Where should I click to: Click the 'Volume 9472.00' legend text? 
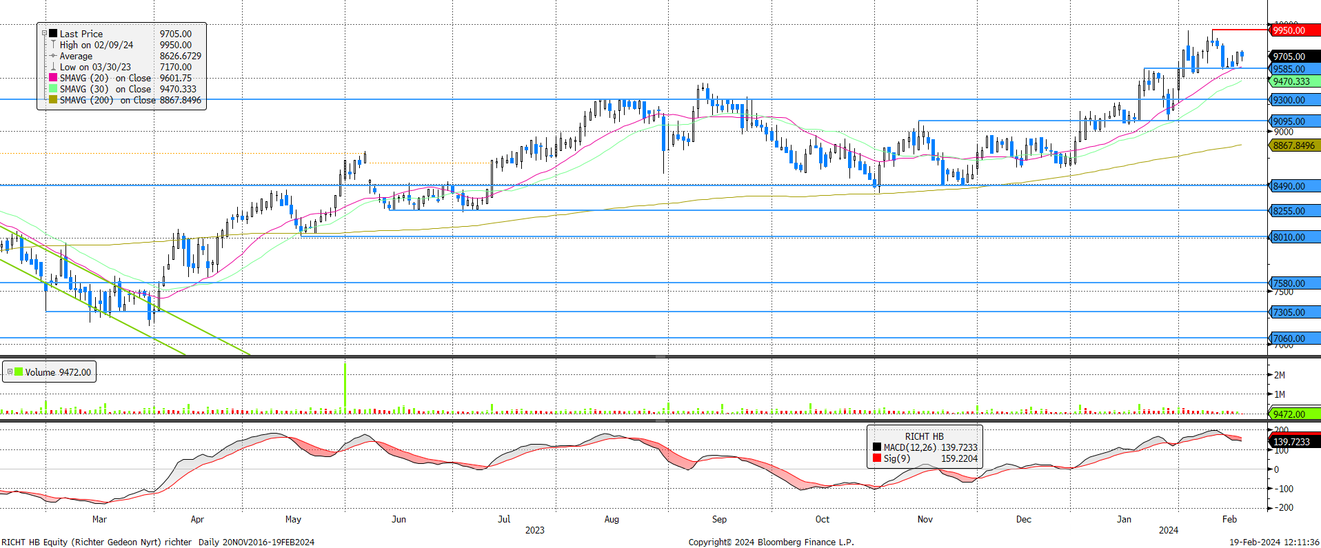(58, 372)
